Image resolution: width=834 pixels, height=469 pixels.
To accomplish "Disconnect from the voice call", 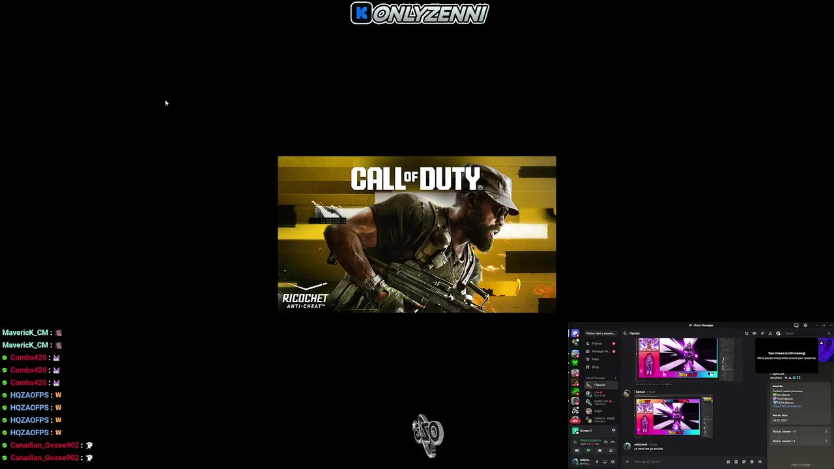I will 613,442.
